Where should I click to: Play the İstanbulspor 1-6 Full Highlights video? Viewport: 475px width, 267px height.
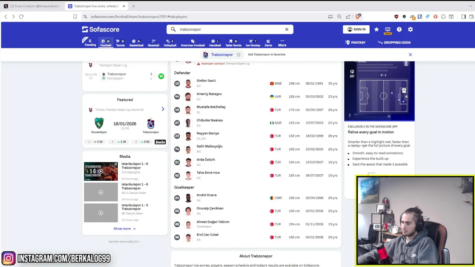(x=101, y=171)
